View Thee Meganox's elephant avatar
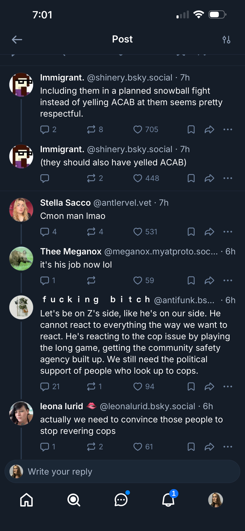This screenshot has width=245, height=531. [x=21, y=259]
